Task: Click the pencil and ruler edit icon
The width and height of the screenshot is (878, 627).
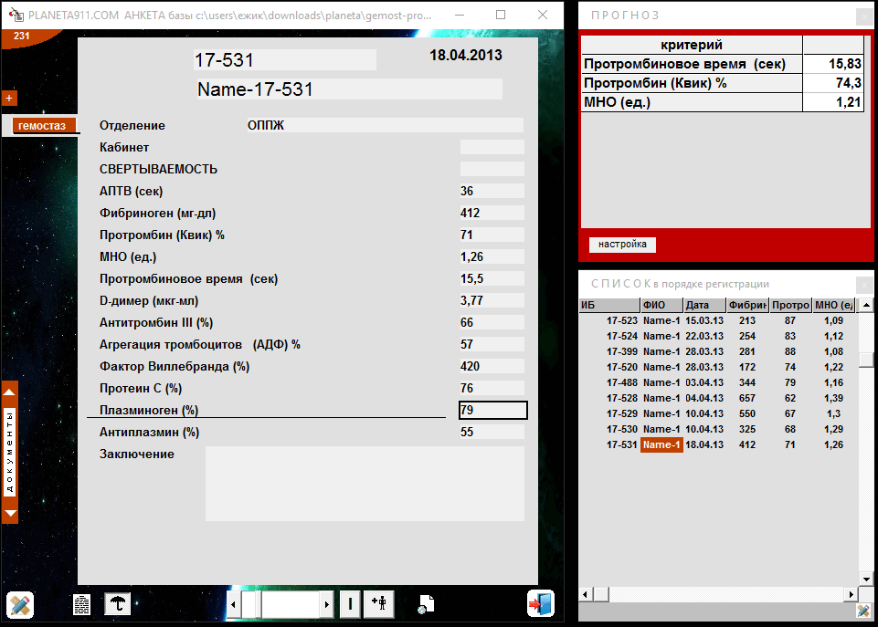Action: pos(20,604)
